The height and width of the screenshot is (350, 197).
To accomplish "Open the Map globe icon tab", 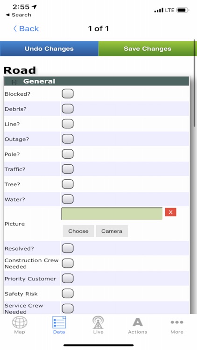I will point(20,322).
